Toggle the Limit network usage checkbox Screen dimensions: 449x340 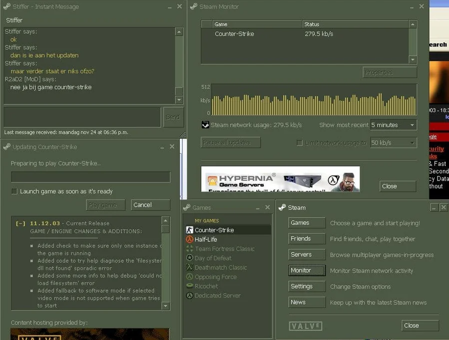[300, 143]
